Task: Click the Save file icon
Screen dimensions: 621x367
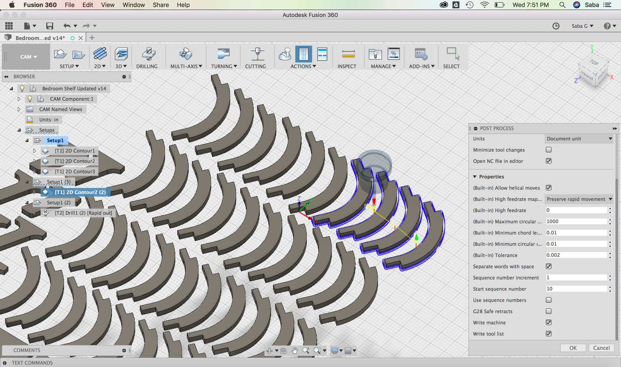Action: (49, 26)
